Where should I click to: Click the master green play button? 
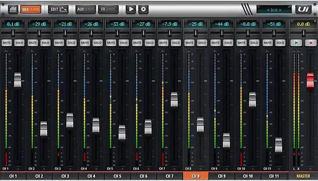296,43
